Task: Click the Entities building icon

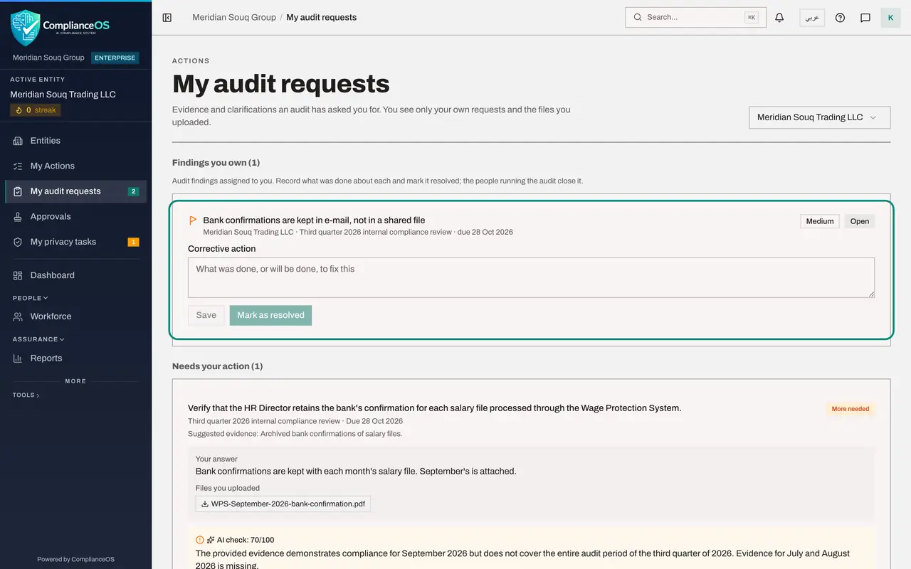Action: 18,141
